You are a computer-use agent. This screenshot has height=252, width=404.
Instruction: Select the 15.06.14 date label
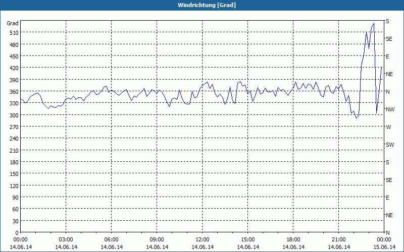[x=384, y=247]
